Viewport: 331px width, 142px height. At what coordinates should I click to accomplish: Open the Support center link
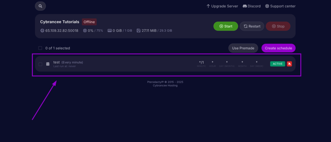pyautogui.click(x=280, y=6)
